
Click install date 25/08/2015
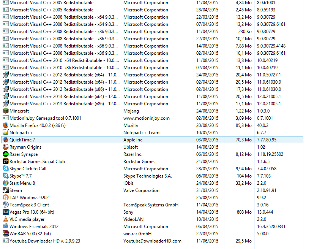(207, 197)
